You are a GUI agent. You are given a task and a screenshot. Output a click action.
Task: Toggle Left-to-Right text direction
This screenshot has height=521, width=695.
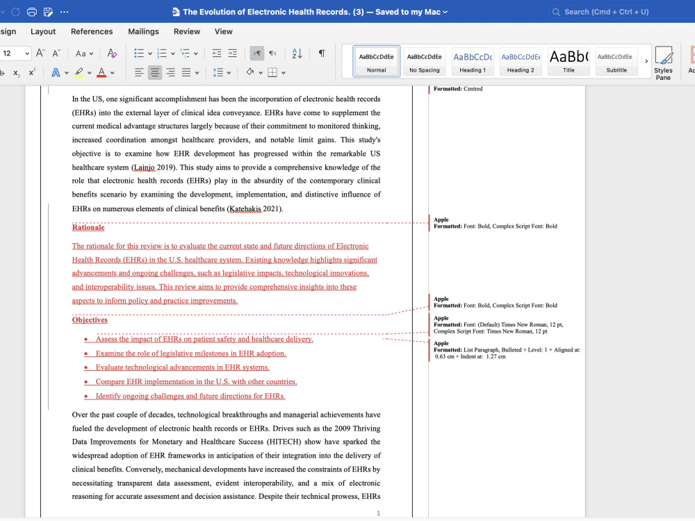click(x=256, y=53)
